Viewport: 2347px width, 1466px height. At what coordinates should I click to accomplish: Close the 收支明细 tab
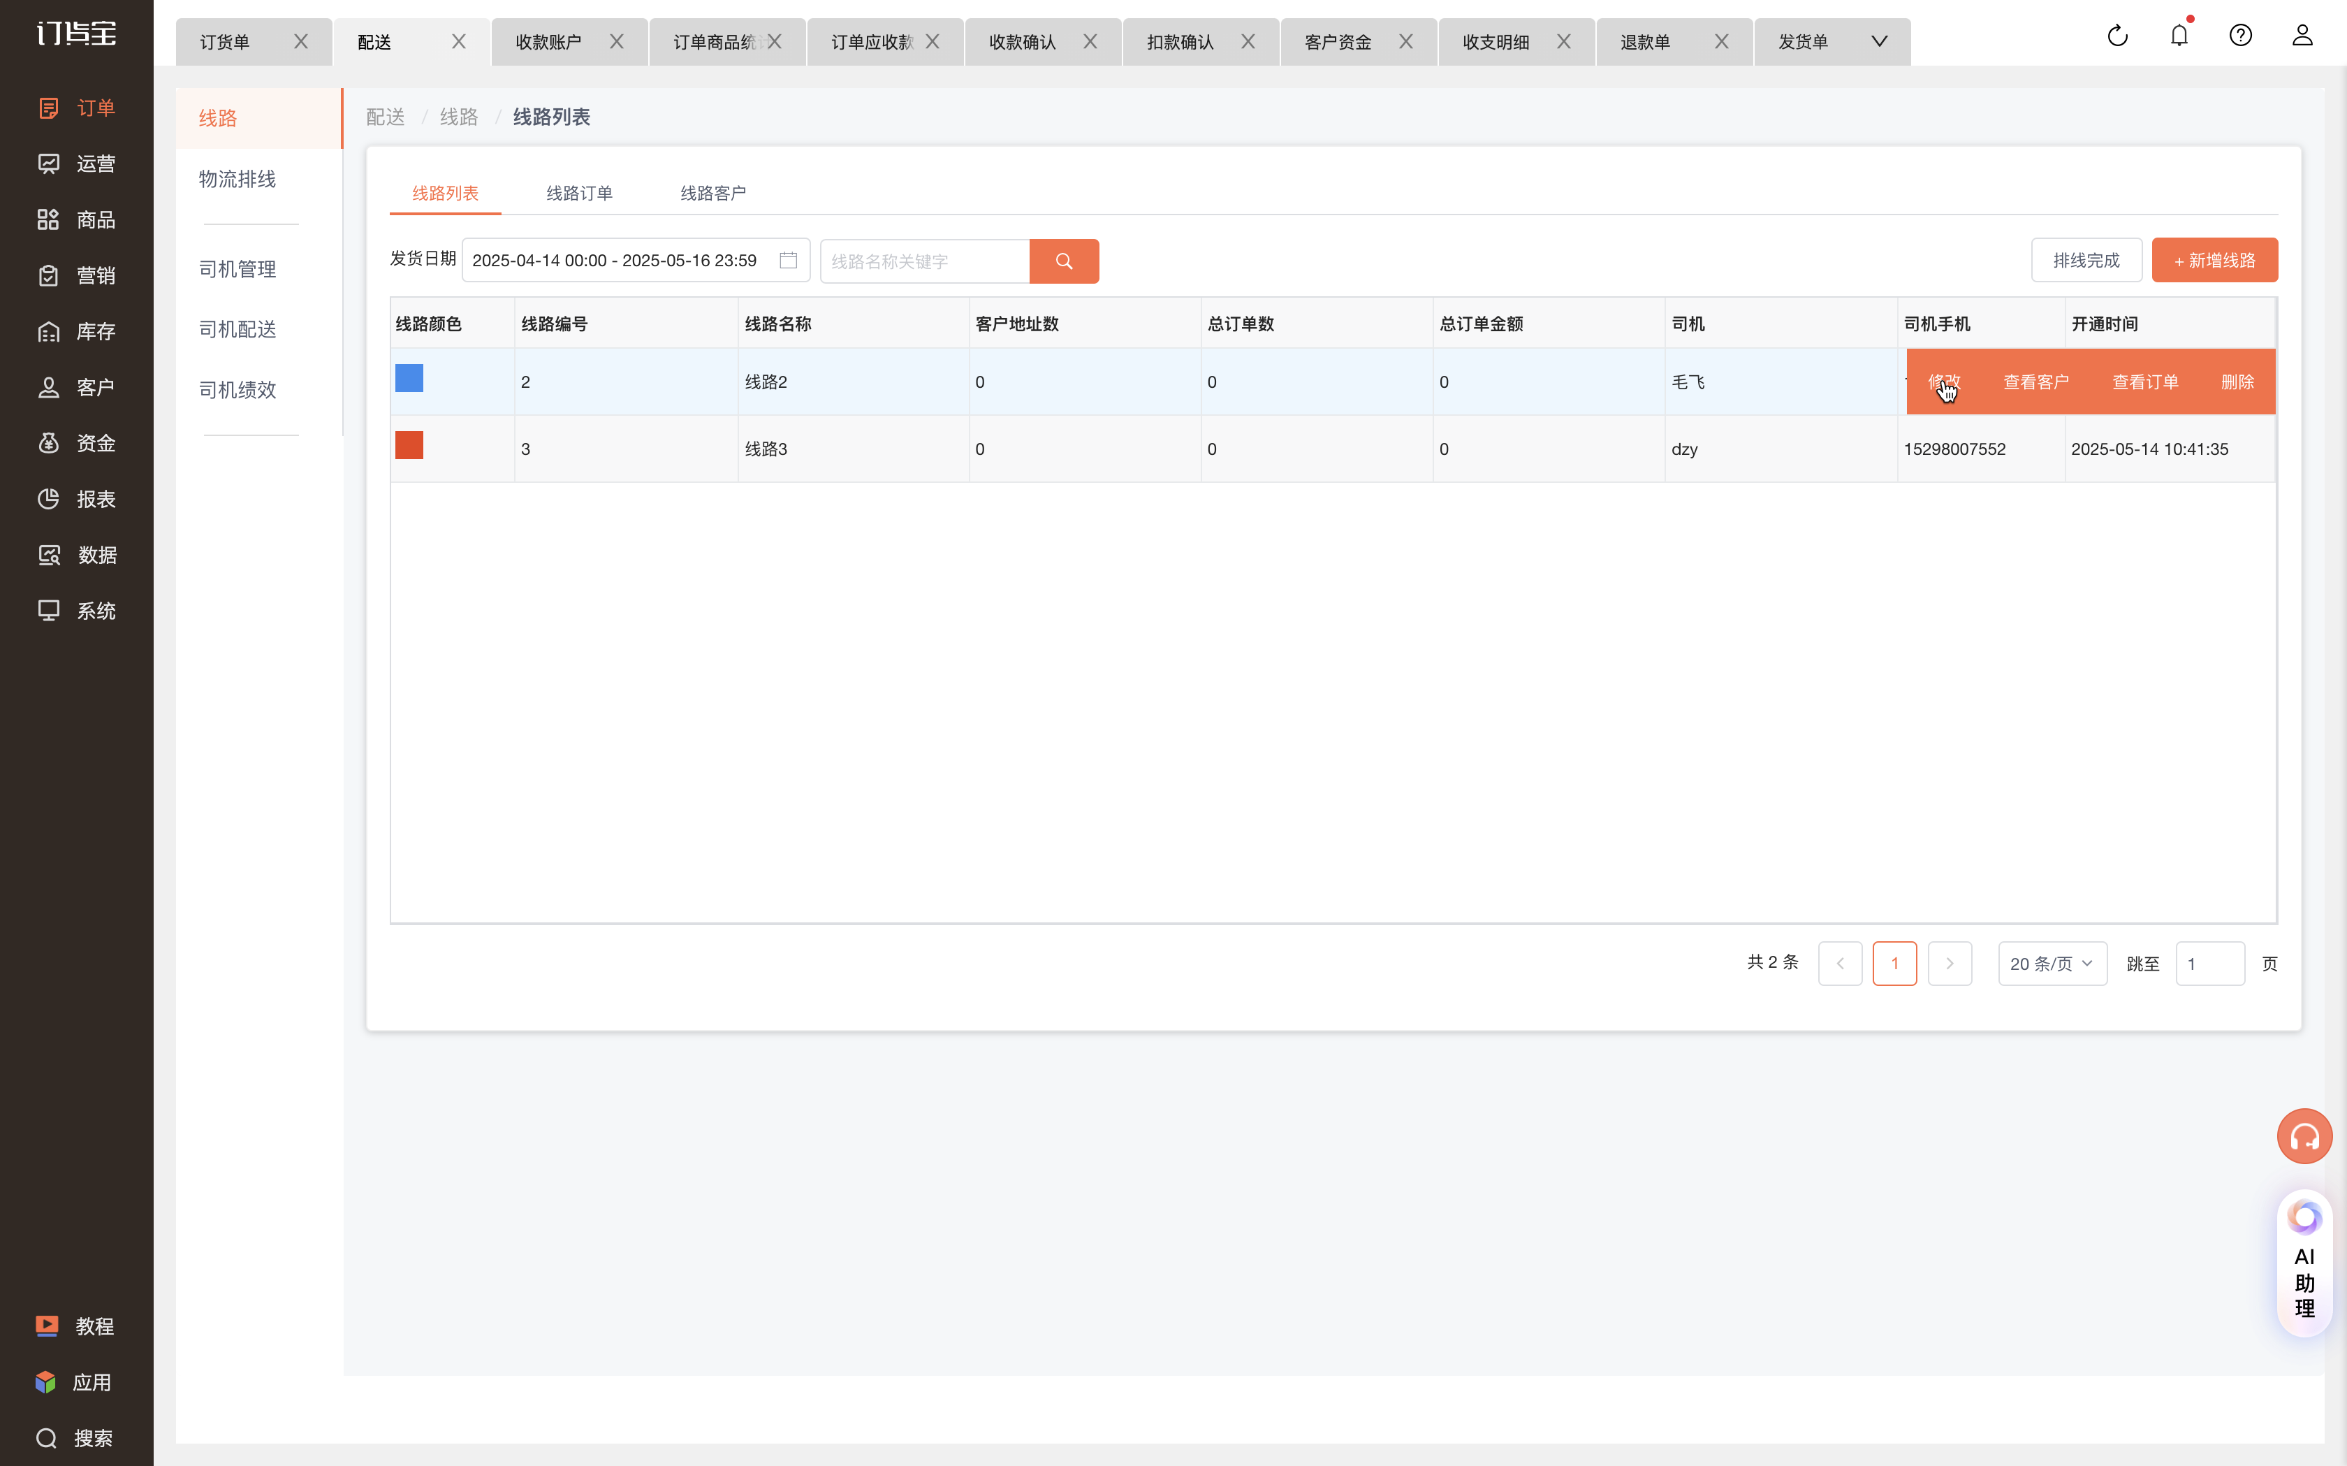click(x=1564, y=42)
